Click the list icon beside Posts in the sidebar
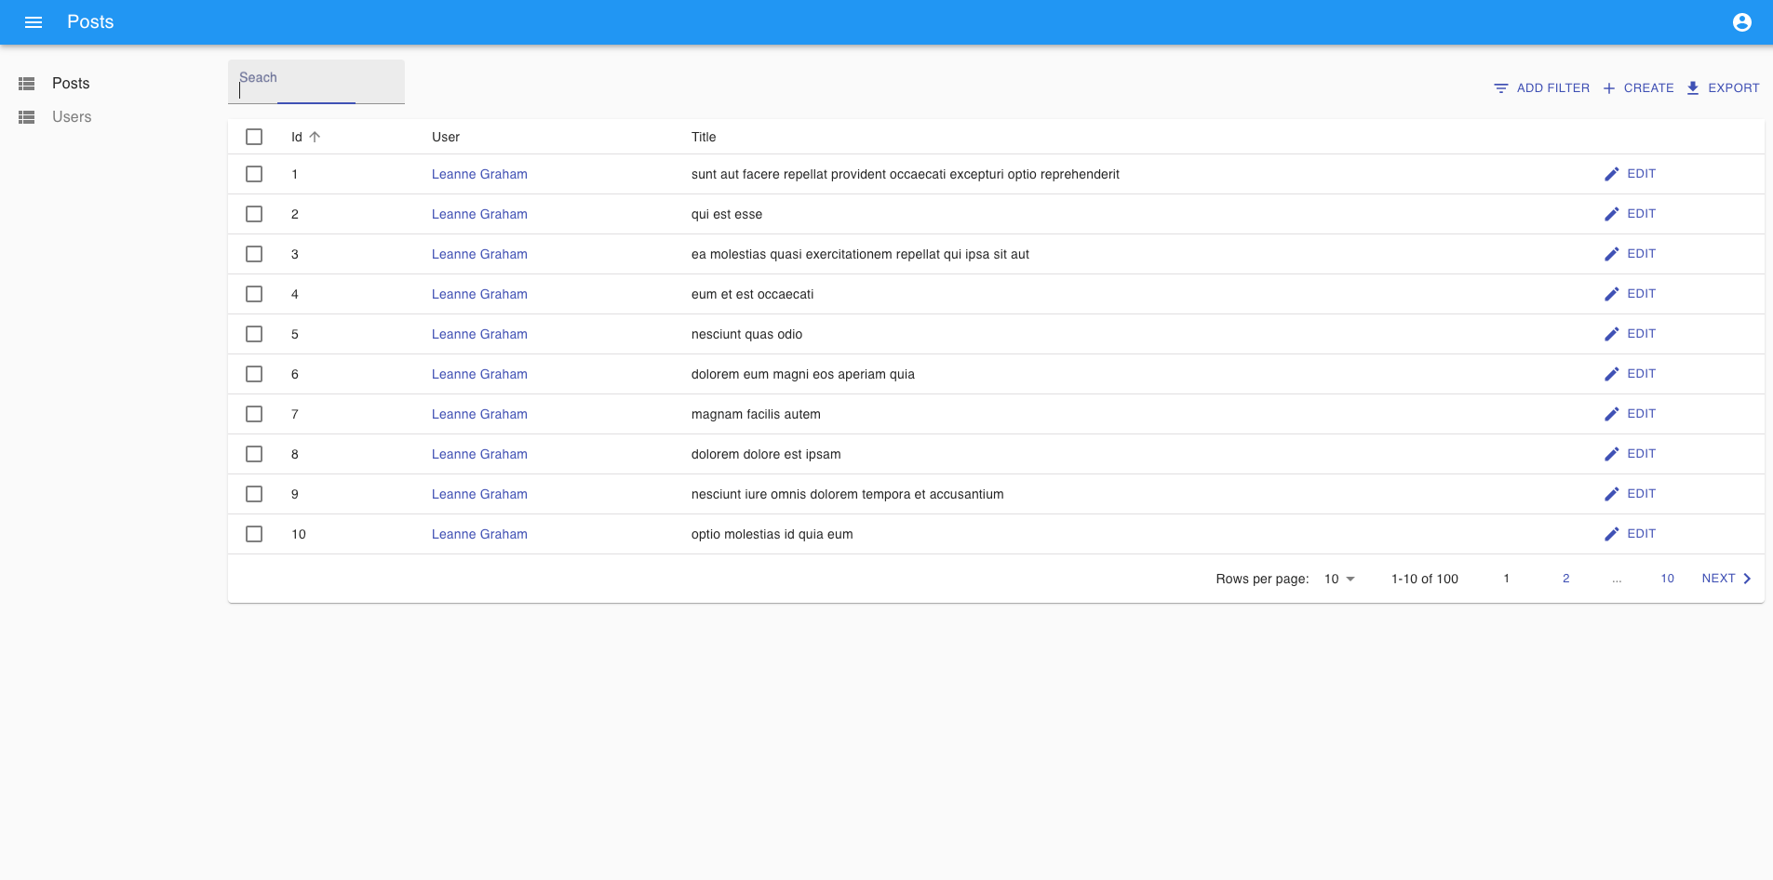1773x880 pixels. pos(27,84)
